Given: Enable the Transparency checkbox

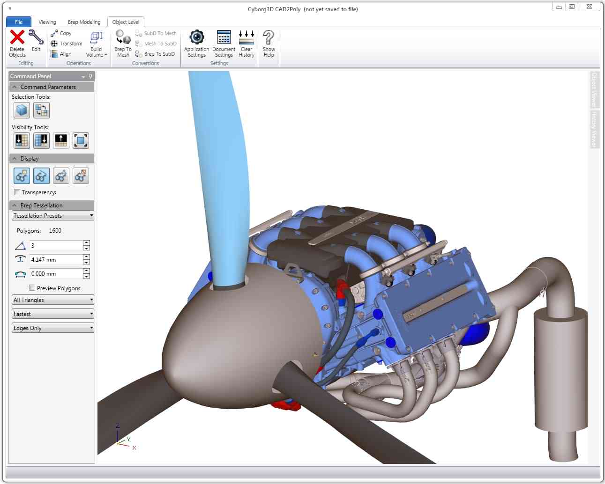Looking at the screenshot, I should click(17, 192).
